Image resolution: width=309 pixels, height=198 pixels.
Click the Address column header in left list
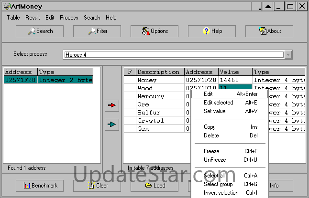[21, 72]
